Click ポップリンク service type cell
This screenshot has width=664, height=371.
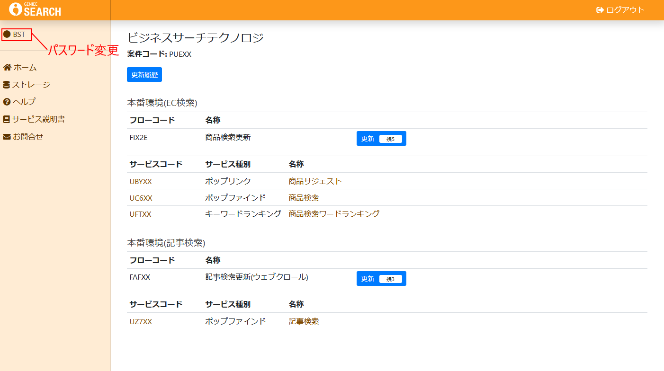pyautogui.click(x=228, y=181)
